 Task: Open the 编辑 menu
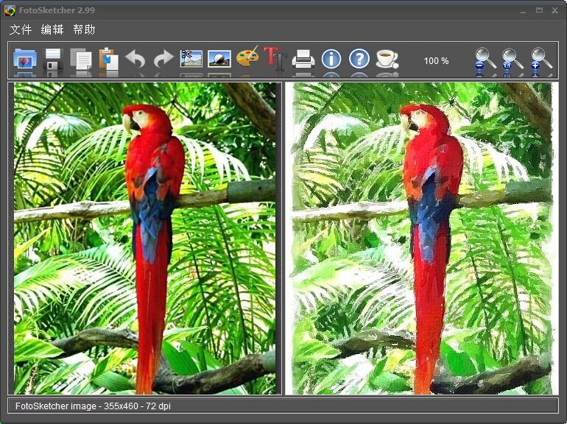(52, 29)
